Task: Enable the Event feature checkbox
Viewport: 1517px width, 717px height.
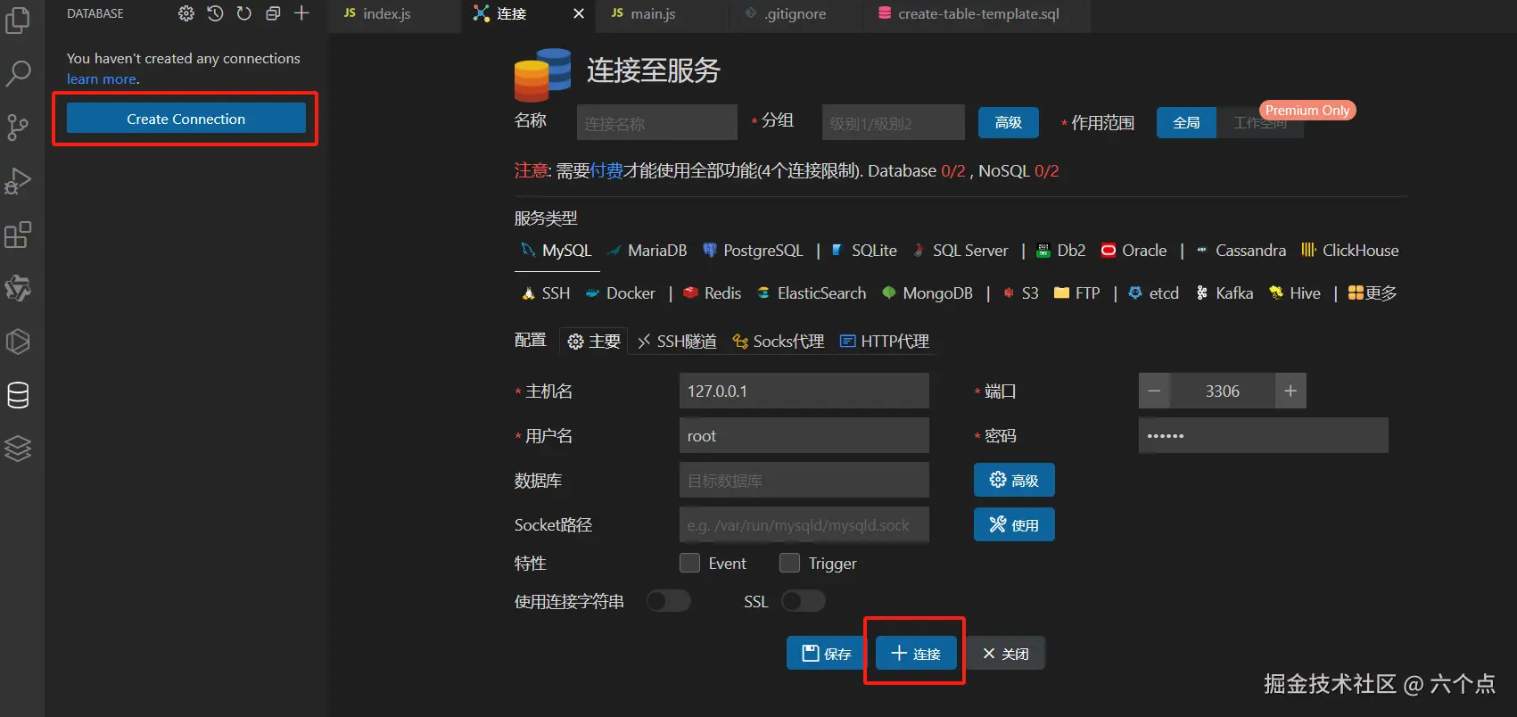Action: [689, 563]
